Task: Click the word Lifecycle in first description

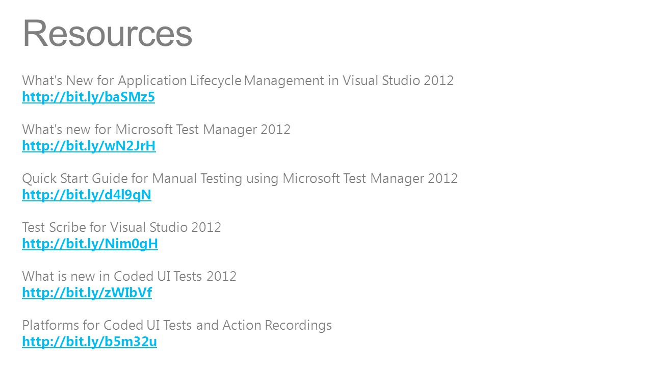Action: tap(216, 81)
